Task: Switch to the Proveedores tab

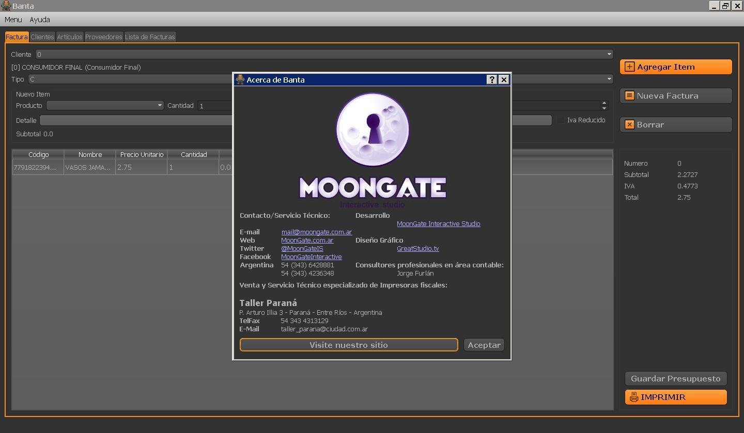Action: [103, 37]
